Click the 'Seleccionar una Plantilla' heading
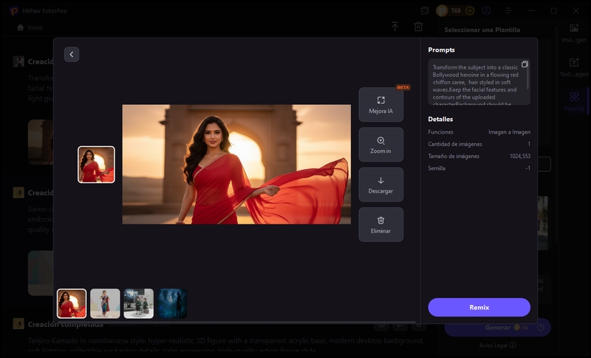Image resolution: width=591 pixels, height=358 pixels. [x=482, y=30]
